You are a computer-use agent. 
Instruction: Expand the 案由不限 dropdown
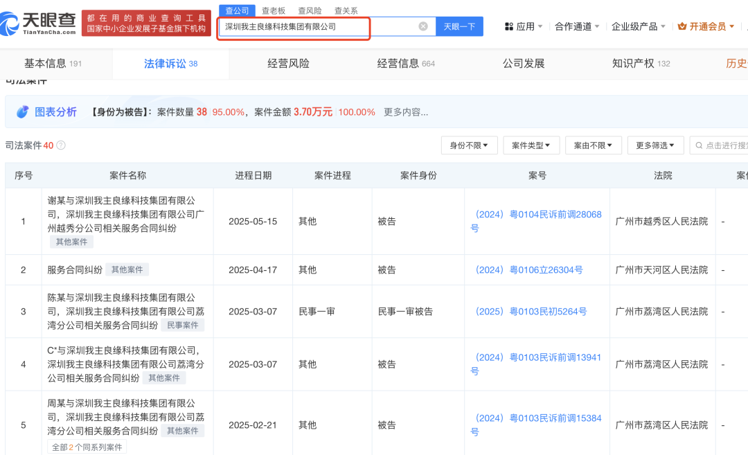click(593, 145)
